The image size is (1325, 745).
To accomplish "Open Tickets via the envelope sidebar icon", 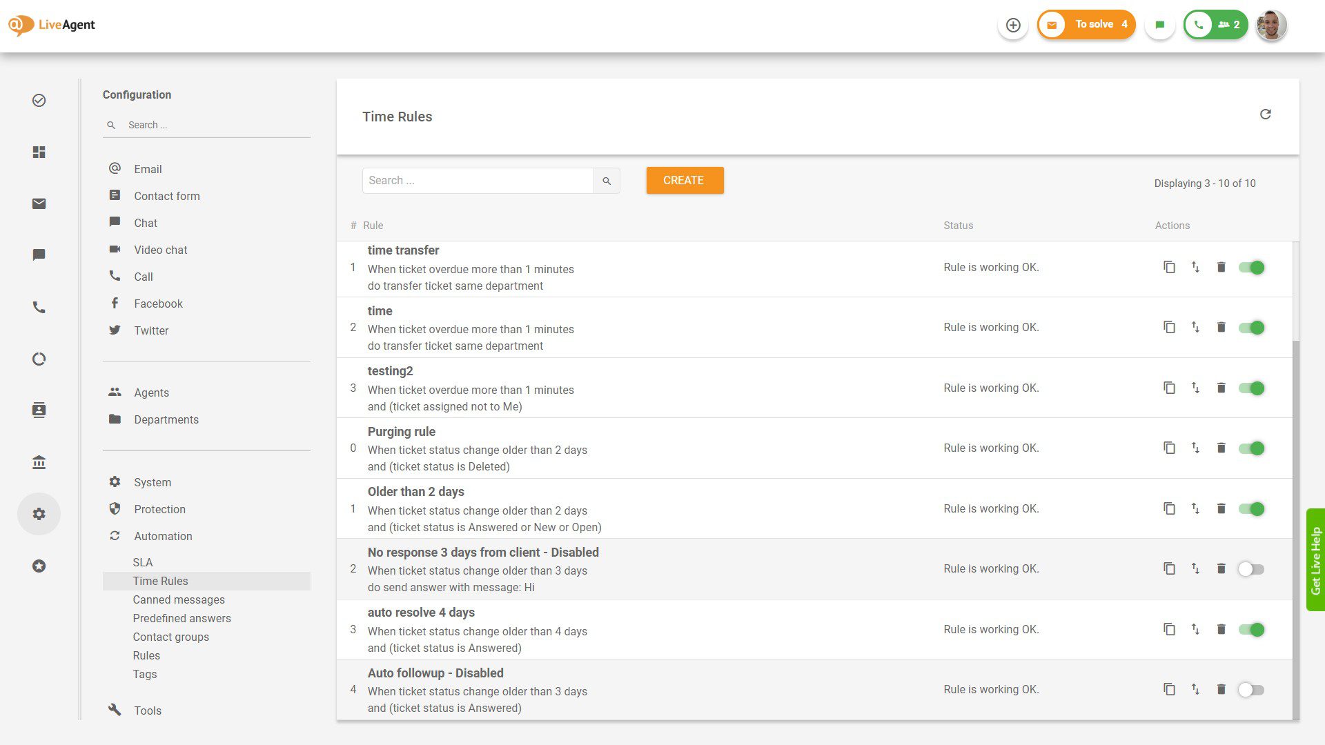I will click(39, 203).
